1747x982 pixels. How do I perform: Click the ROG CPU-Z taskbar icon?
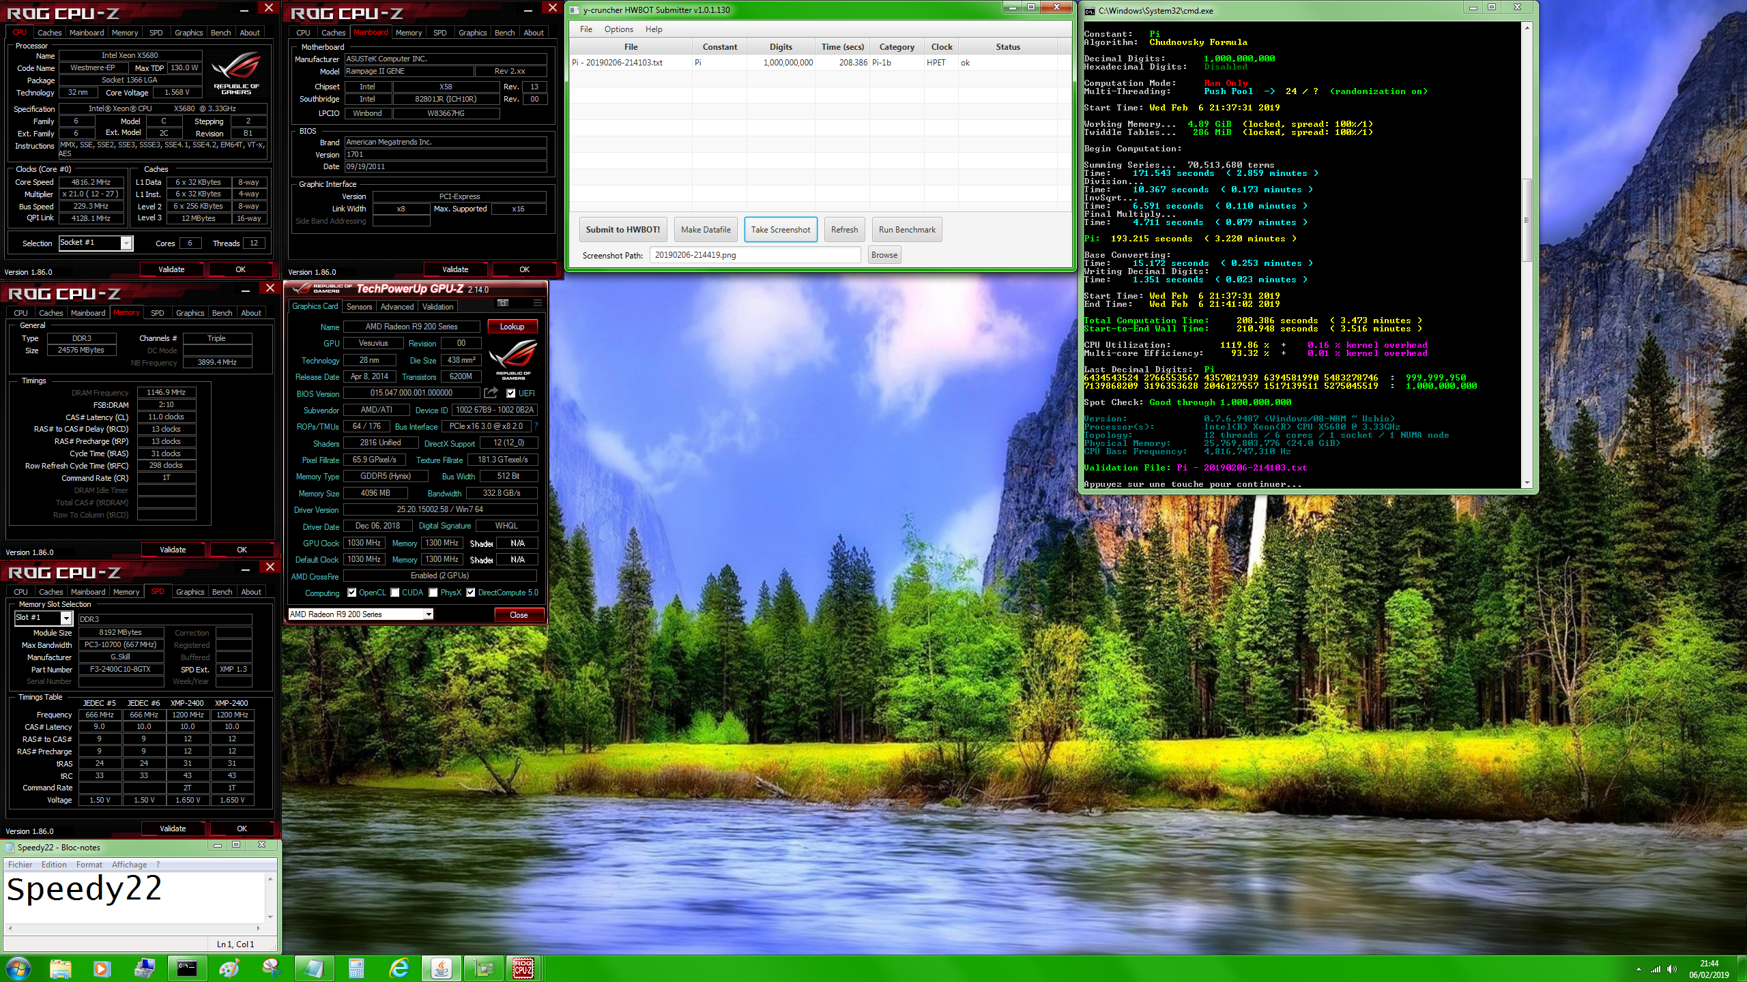click(x=523, y=968)
